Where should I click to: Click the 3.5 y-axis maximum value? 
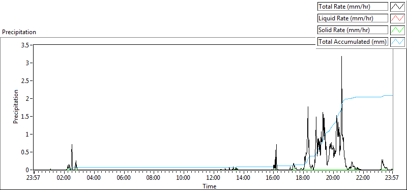(x=25, y=45)
